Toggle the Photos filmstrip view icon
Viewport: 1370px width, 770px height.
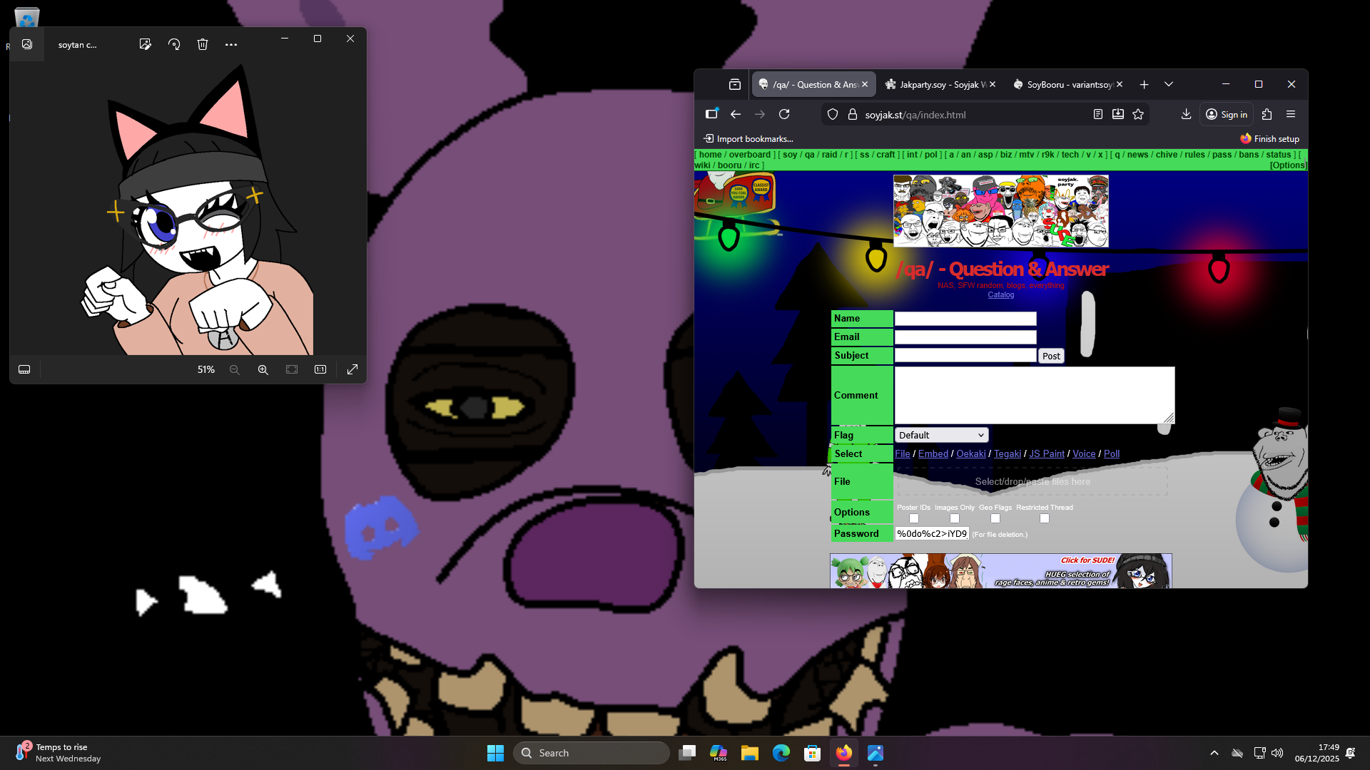[24, 369]
